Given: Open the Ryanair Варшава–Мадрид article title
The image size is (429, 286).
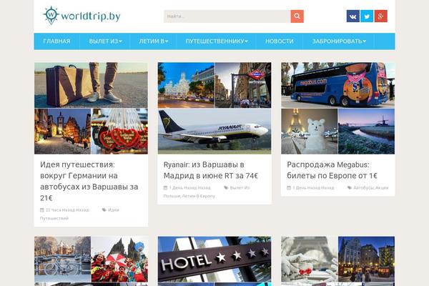Looking at the screenshot, I should 211,170.
